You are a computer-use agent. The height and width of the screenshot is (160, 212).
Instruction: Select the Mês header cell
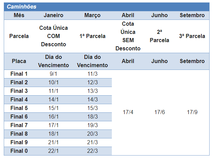[x=19, y=15]
